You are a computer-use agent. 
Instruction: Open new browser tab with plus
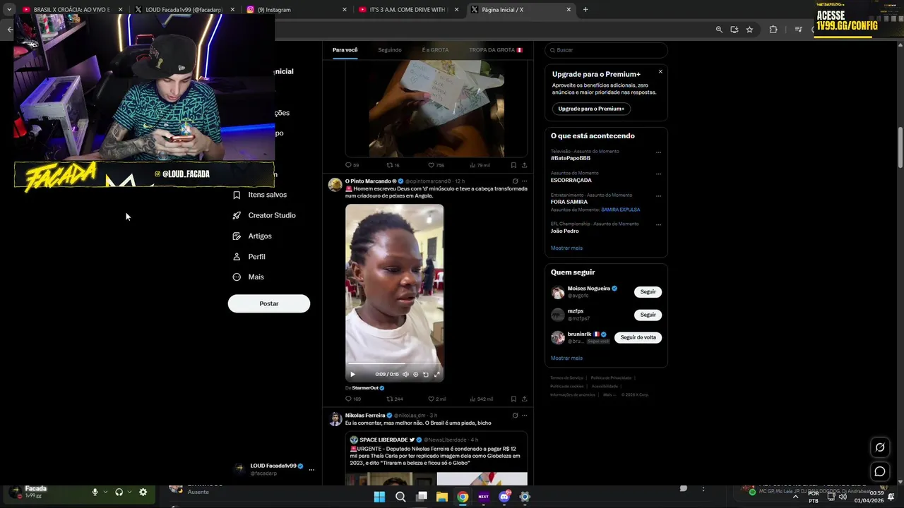tap(585, 10)
